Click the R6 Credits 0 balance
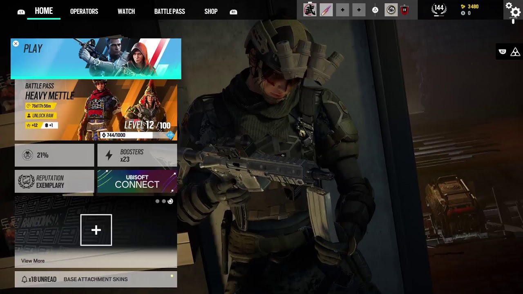The height and width of the screenshot is (294, 523). tap(466, 13)
